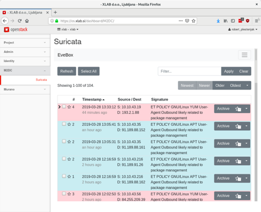
Task: Click escalate icon beside first Archive button
Action: pos(238,109)
